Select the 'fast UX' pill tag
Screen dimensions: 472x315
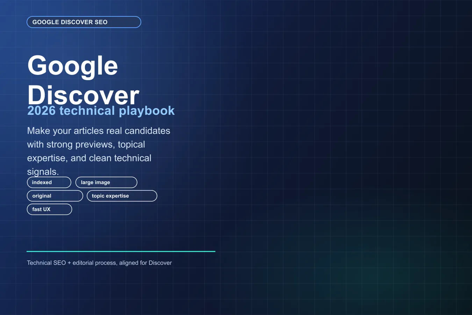click(x=49, y=209)
